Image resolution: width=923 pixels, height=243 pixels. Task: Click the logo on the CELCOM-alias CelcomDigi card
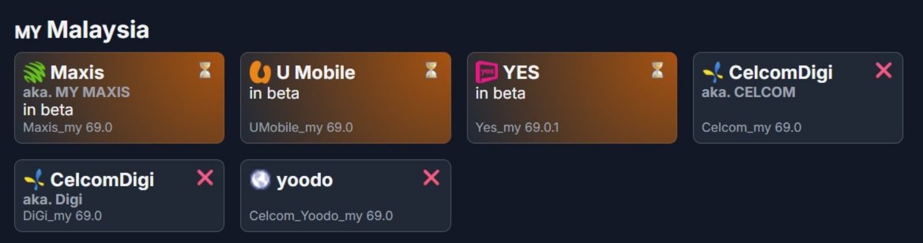tap(713, 72)
